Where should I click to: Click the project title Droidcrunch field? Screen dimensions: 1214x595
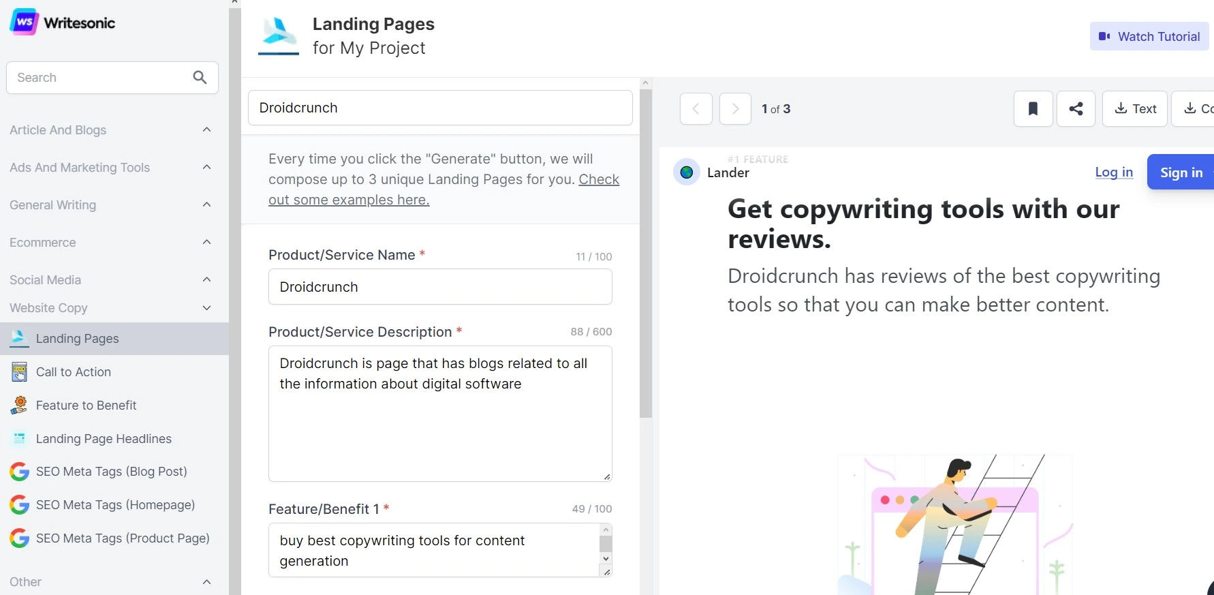pos(440,108)
